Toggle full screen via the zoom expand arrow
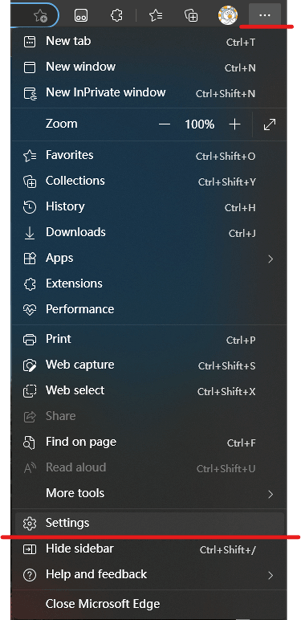301x620 pixels. click(x=269, y=124)
